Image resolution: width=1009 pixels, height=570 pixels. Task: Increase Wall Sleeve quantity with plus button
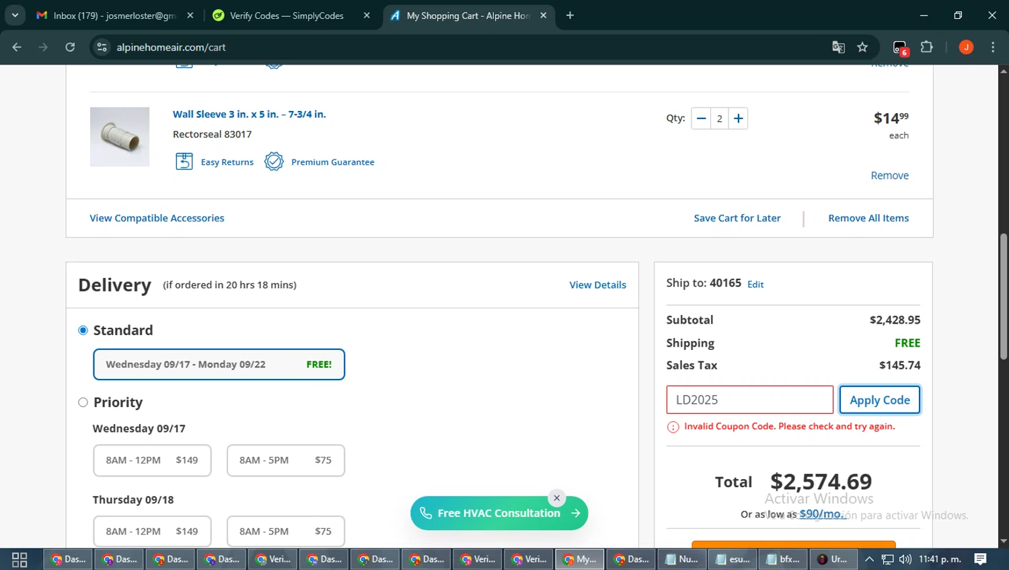coord(738,118)
